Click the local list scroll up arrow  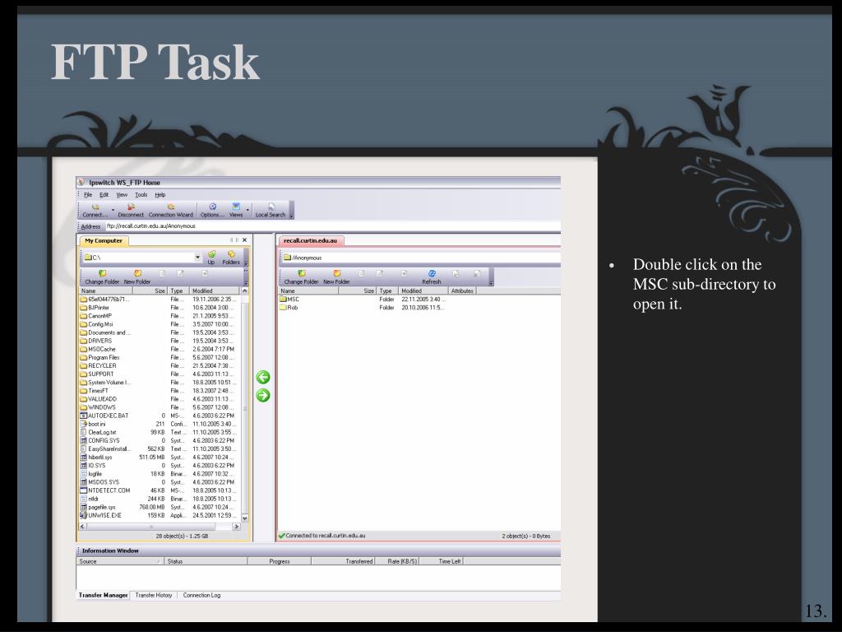point(245,290)
